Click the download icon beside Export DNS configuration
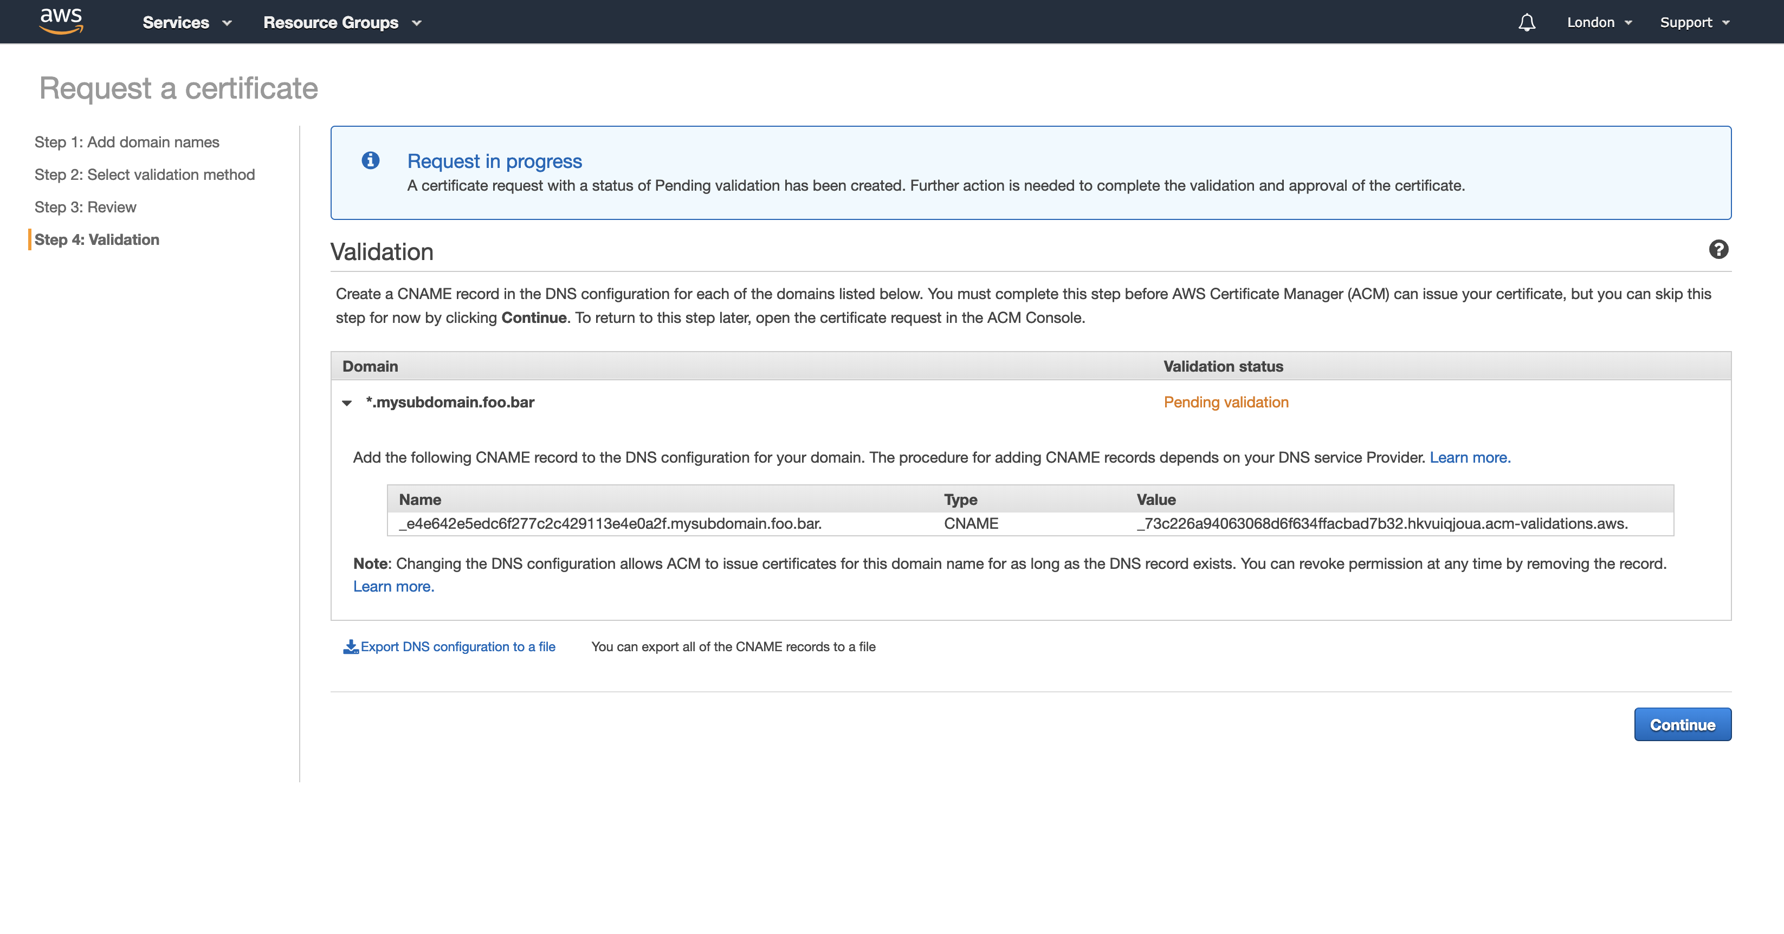The width and height of the screenshot is (1784, 934). tap(351, 646)
